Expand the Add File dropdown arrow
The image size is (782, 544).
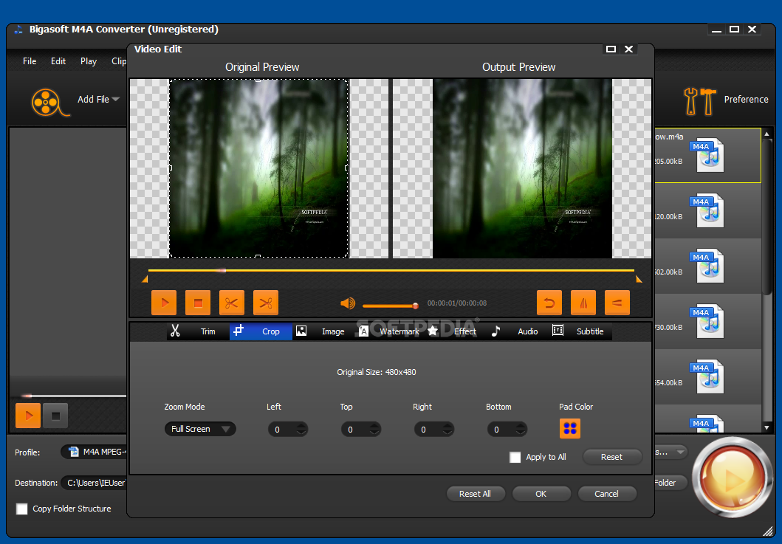(116, 99)
